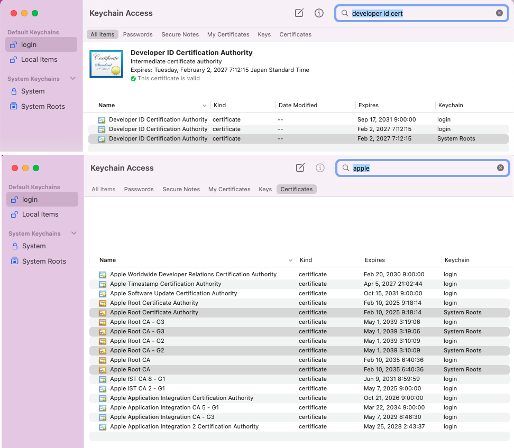Click magnifier icon in 'developer id cert' search

345,13
